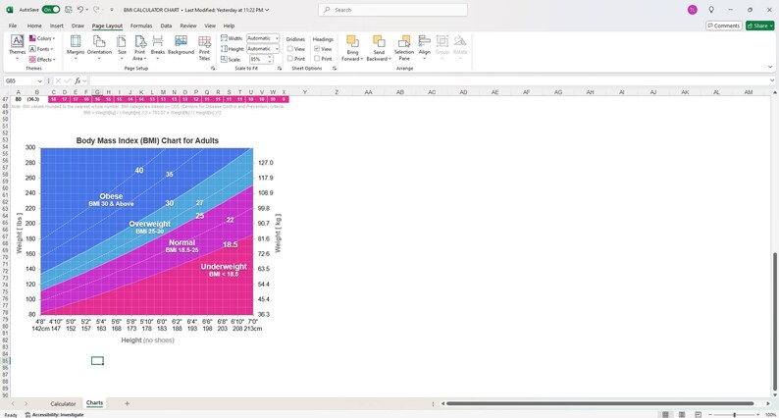Click the insert function fx icon
The image size is (779, 418).
coord(78,80)
